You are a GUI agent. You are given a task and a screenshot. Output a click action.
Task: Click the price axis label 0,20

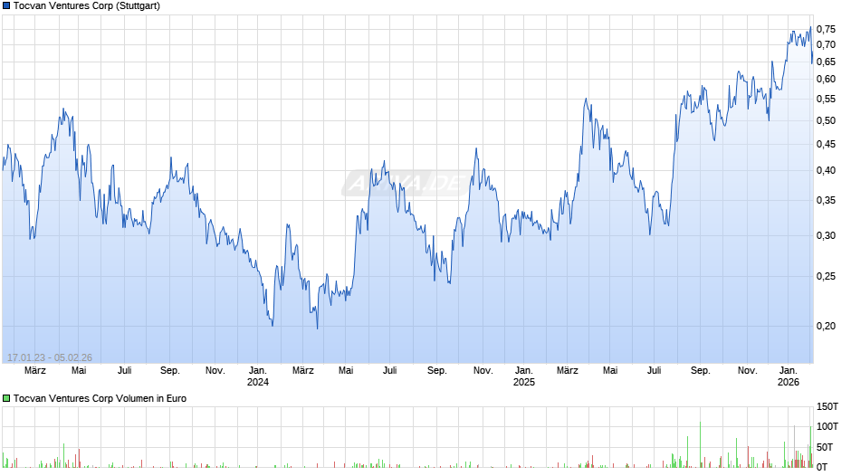(826, 326)
